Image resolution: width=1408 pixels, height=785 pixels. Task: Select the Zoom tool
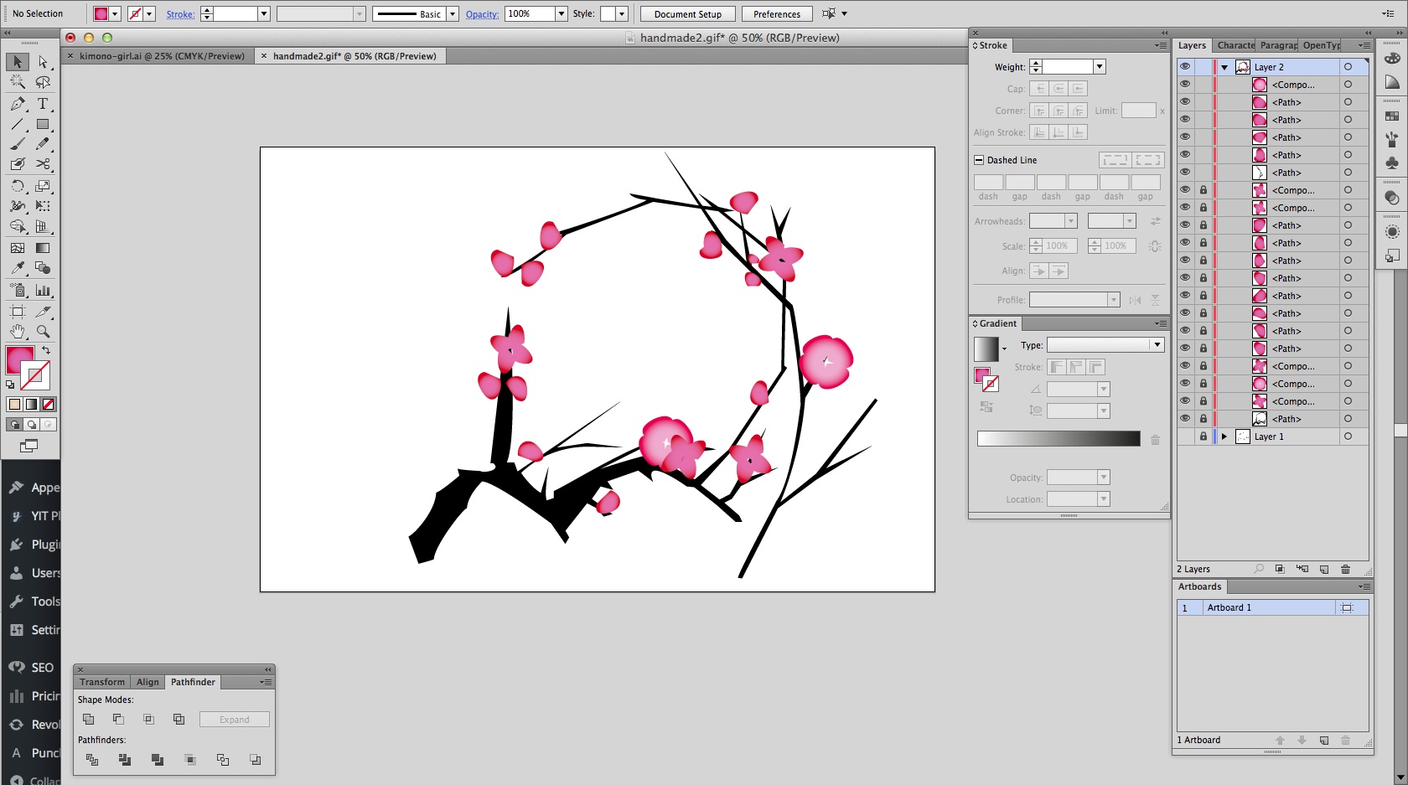click(x=43, y=332)
